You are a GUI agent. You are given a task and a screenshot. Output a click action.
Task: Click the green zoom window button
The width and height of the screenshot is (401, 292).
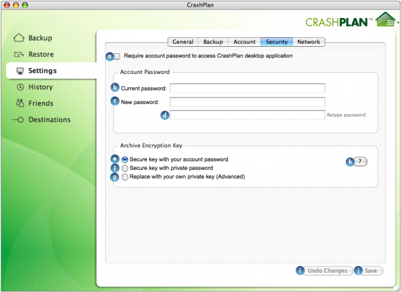pos(25,5)
